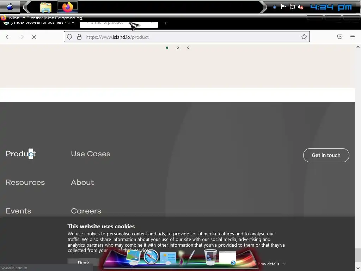Stop loading the page

coord(34,37)
